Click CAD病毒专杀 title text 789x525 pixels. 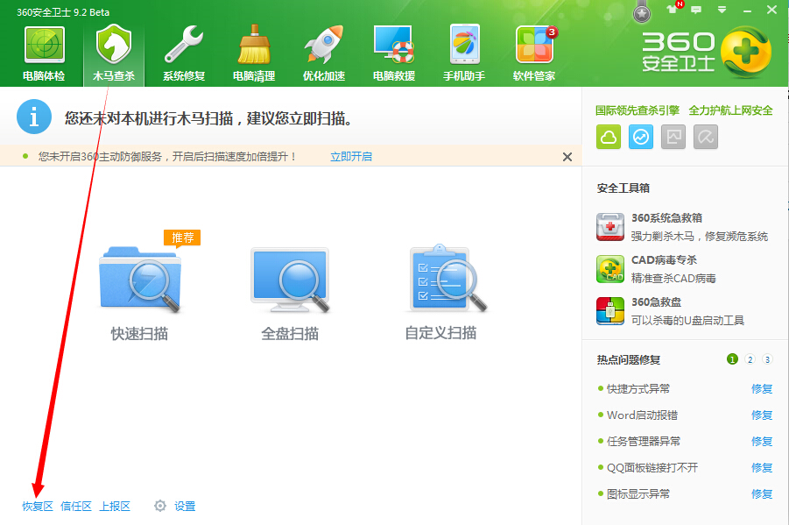click(x=664, y=260)
